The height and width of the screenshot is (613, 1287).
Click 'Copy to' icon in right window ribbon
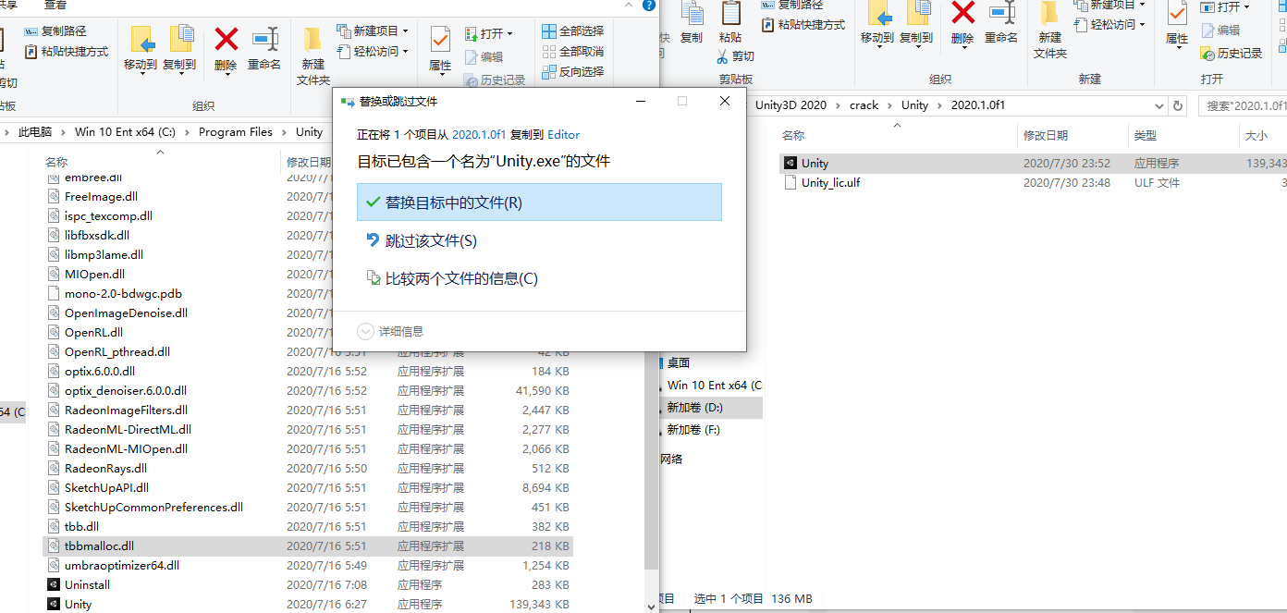point(916,22)
